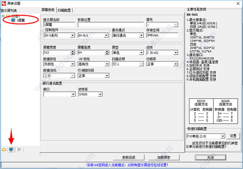Decrease 屏幕高度 with the down spinner

pos(107,54)
